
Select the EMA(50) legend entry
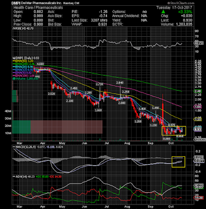click(21, 61)
